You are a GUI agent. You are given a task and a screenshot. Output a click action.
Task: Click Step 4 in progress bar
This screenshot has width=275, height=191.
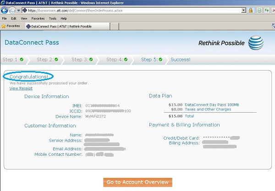click(117, 60)
